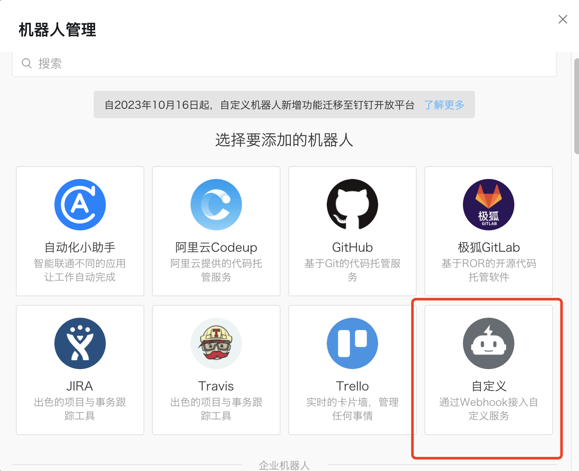Select the 阿里云Codeup logo icon

coord(216,205)
